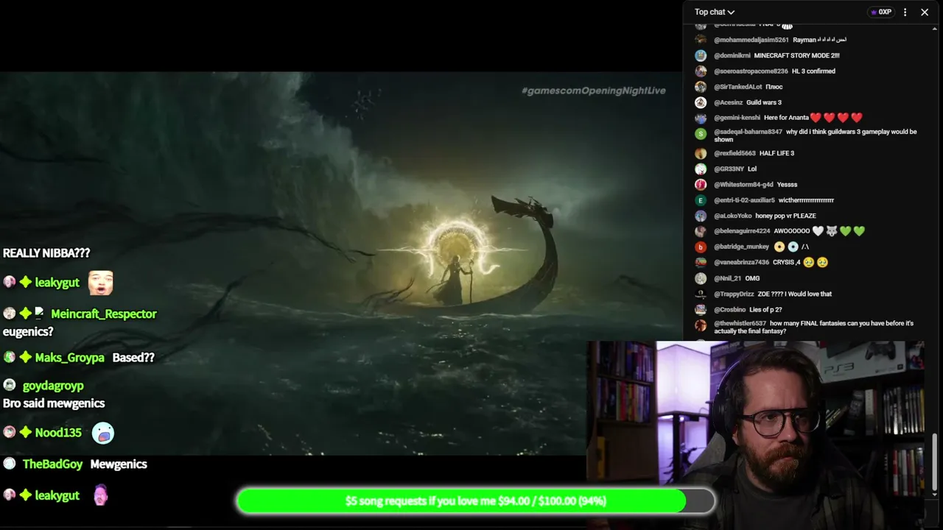Click the @gemini-kenshi username
943x530 pixels.
(737, 118)
